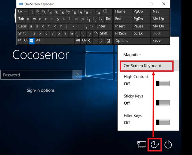Image resolution: width=192 pixels, height=155 pixels.
Task: Click the backslash key
Action: tap(101, 19)
